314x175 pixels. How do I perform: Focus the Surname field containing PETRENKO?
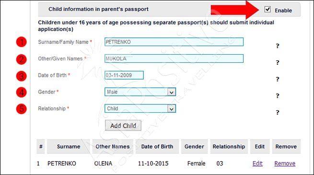174,42
